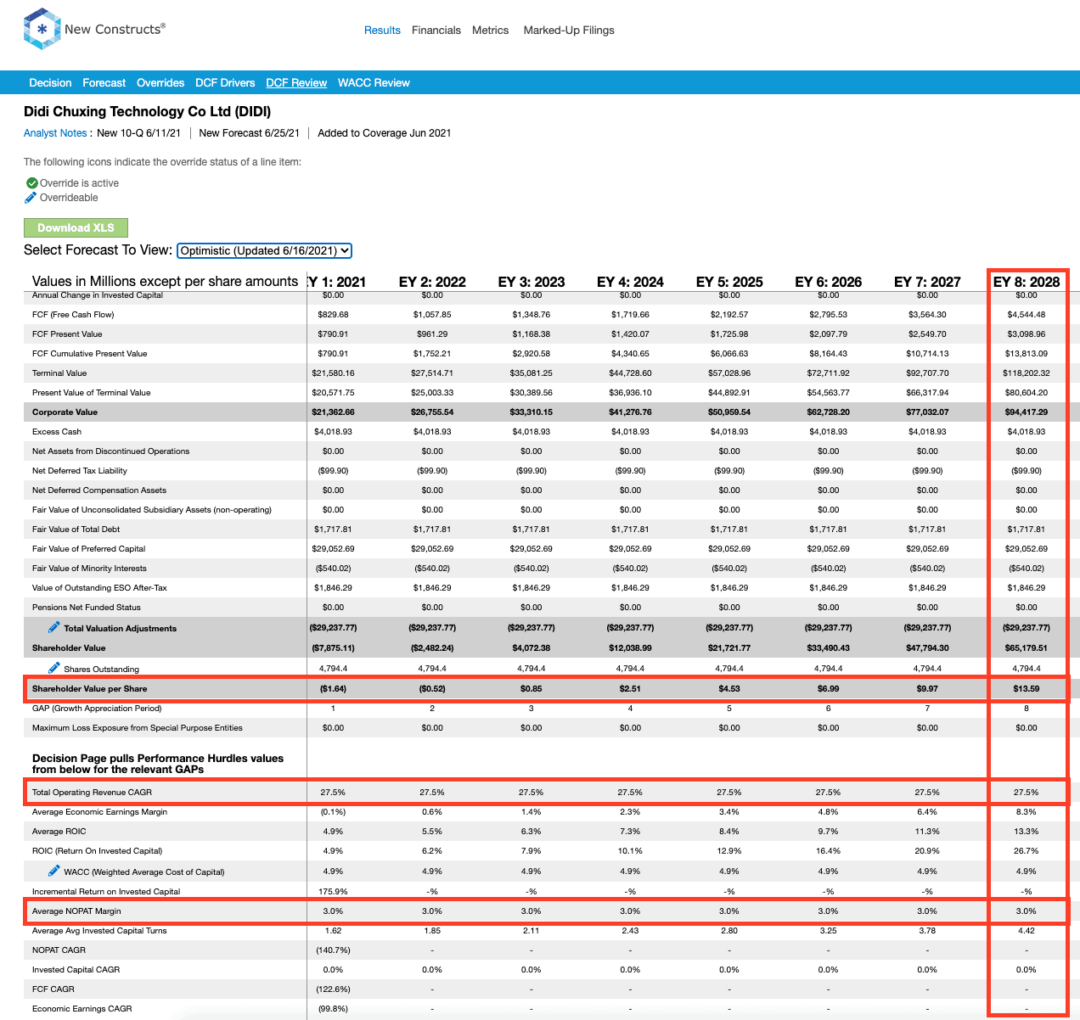This screenshot has height=1020, width=1080.
Task: Click the NOPAT CAGR row label
Action: pyautogui.click(x=59, y=950)
